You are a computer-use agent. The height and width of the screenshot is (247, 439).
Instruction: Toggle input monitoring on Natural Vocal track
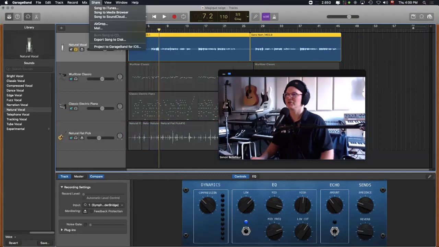click(x=82, y=49)
